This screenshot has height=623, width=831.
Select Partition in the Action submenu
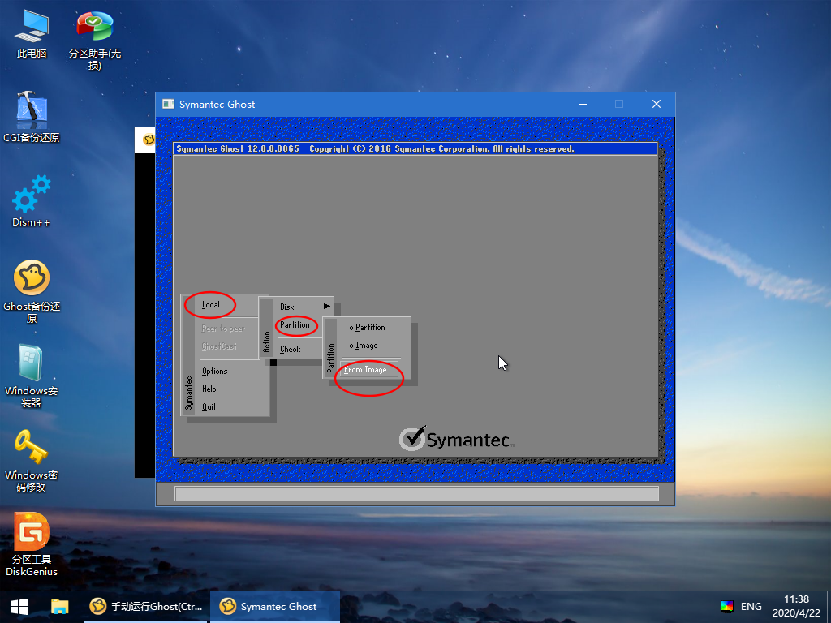tap(295, 324)
